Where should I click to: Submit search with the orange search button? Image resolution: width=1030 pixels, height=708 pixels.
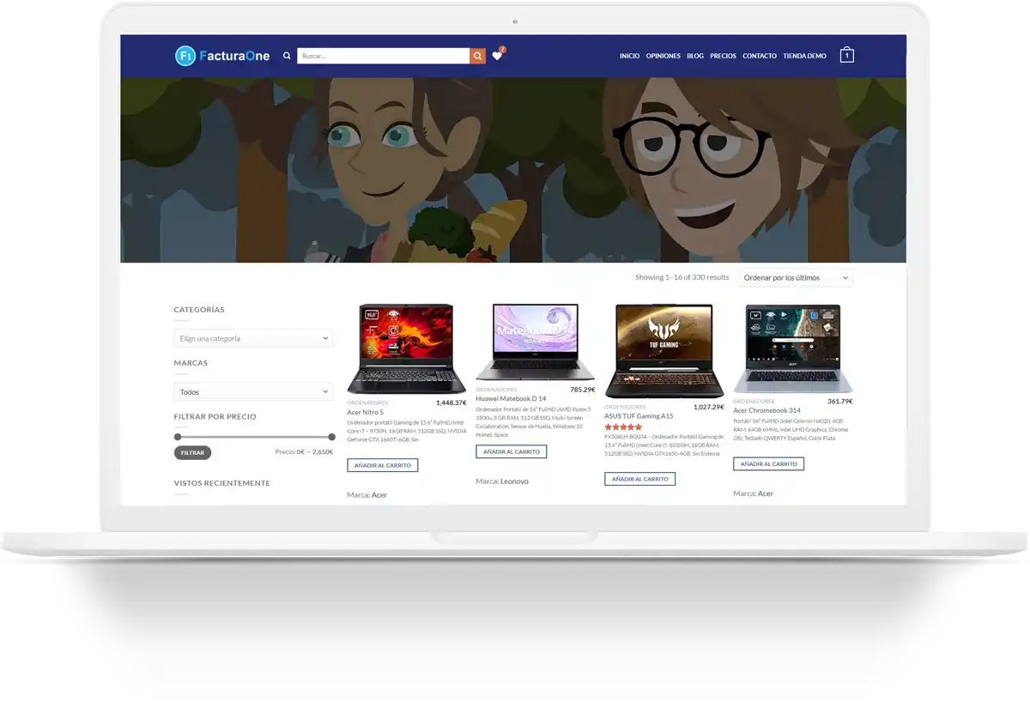click(x=477, y=56)
